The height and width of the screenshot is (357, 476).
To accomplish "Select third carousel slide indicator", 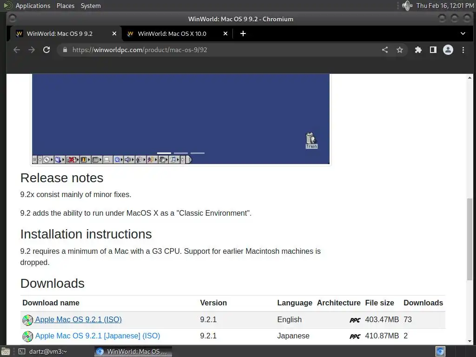I will point(198,153).
